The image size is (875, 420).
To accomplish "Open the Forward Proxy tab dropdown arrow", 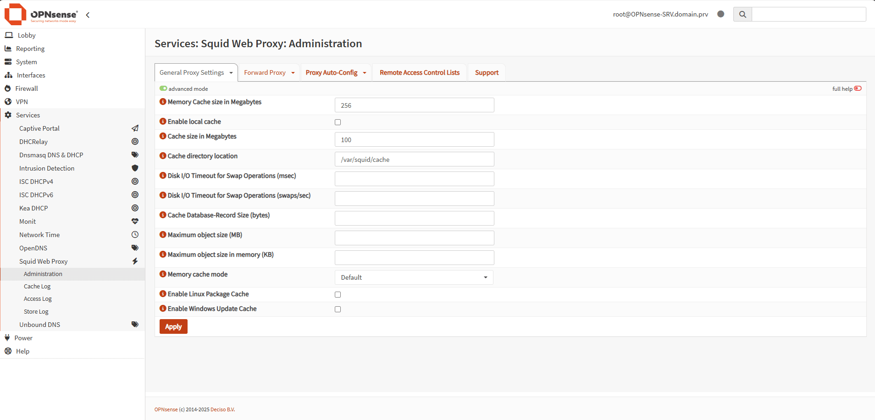I will point(293,73).
